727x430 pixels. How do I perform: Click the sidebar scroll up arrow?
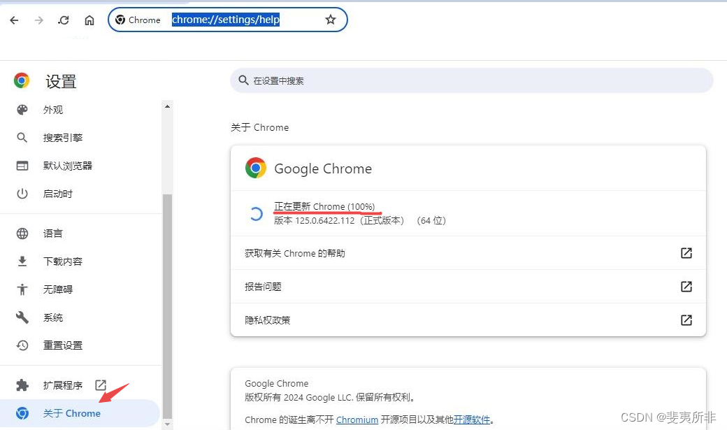167,106
